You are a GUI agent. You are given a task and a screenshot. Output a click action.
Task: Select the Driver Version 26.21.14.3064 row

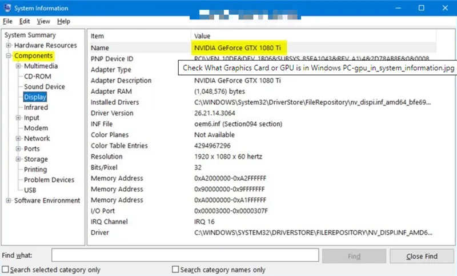click(262, 113)
